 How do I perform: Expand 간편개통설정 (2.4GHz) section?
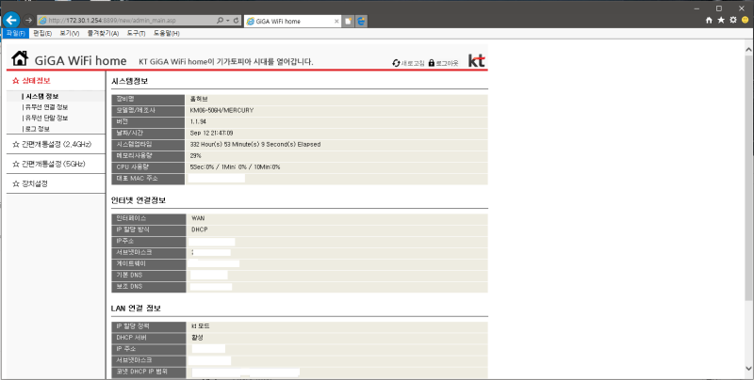click(52, 144)
